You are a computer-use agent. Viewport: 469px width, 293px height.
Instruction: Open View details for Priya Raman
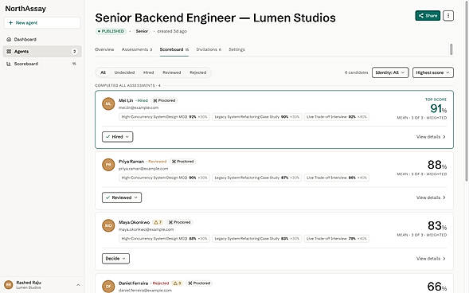click(x=431, y=197)
